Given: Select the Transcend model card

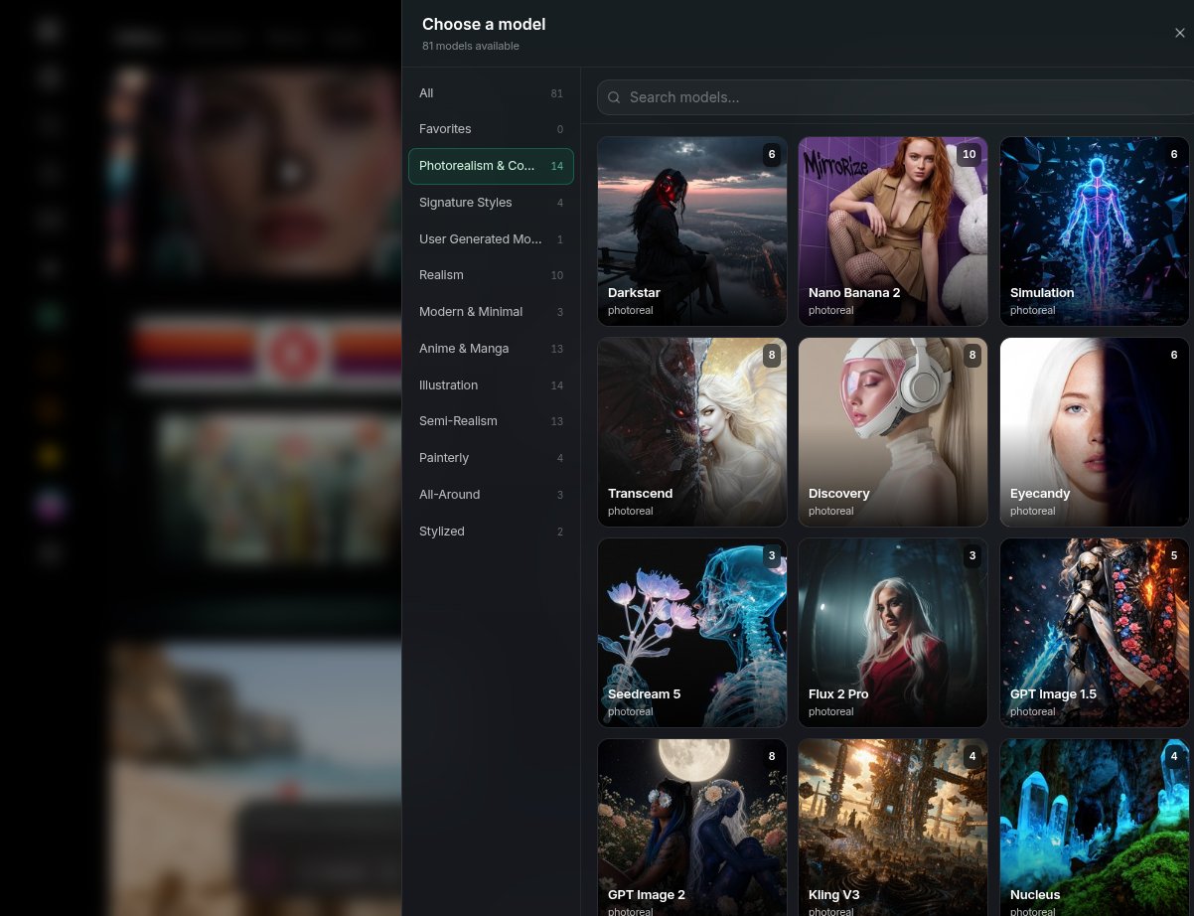Looking at the screenshot, I should tap(692, 432).
